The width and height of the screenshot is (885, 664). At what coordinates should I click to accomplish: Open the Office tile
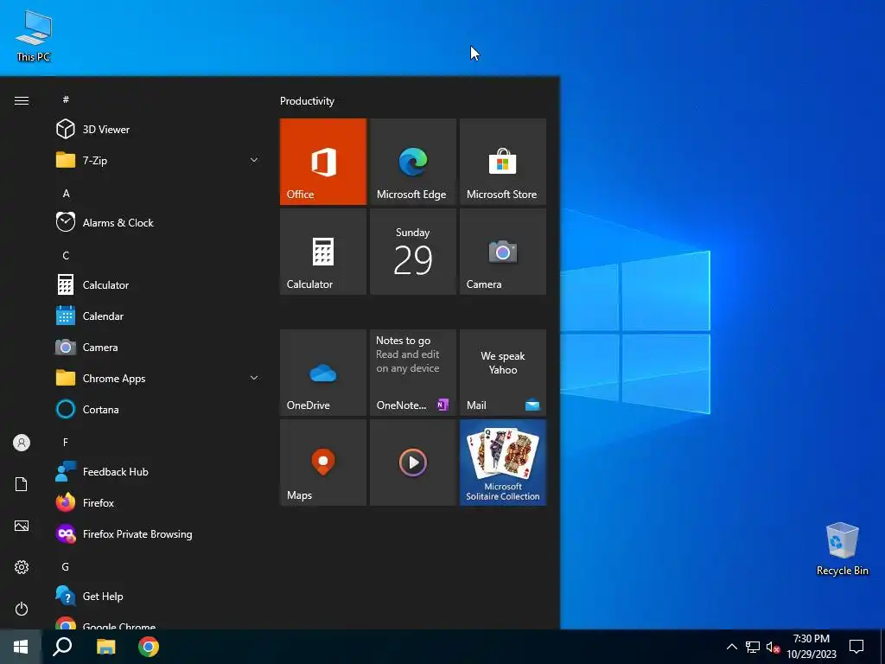(x=323, y=162)
